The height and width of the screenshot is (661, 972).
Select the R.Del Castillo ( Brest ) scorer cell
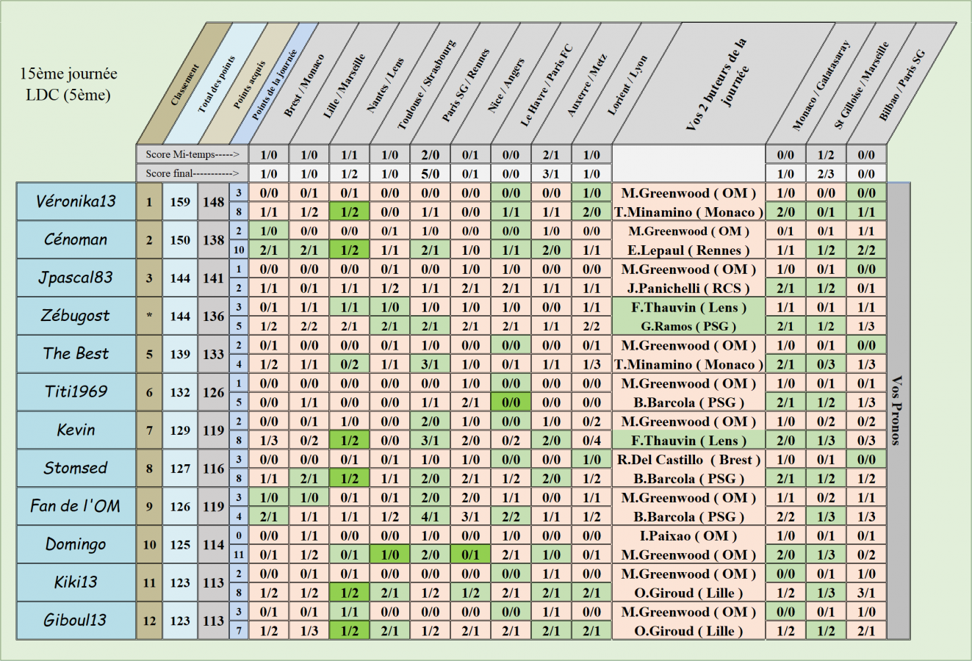pos(688,460)
